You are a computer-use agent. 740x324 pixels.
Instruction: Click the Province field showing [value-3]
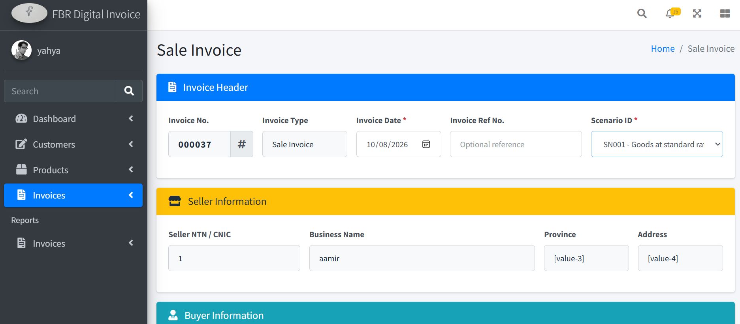click(586, 258)
